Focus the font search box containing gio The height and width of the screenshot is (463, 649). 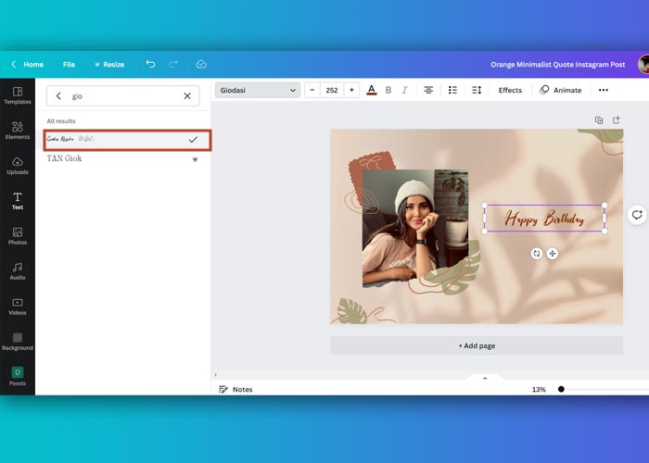point(123,96)
